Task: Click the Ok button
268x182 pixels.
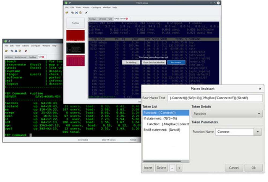Action: point(254,168)
